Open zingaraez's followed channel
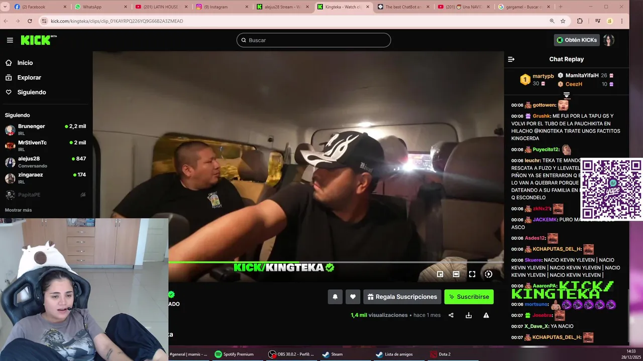 tap(45, 177)
